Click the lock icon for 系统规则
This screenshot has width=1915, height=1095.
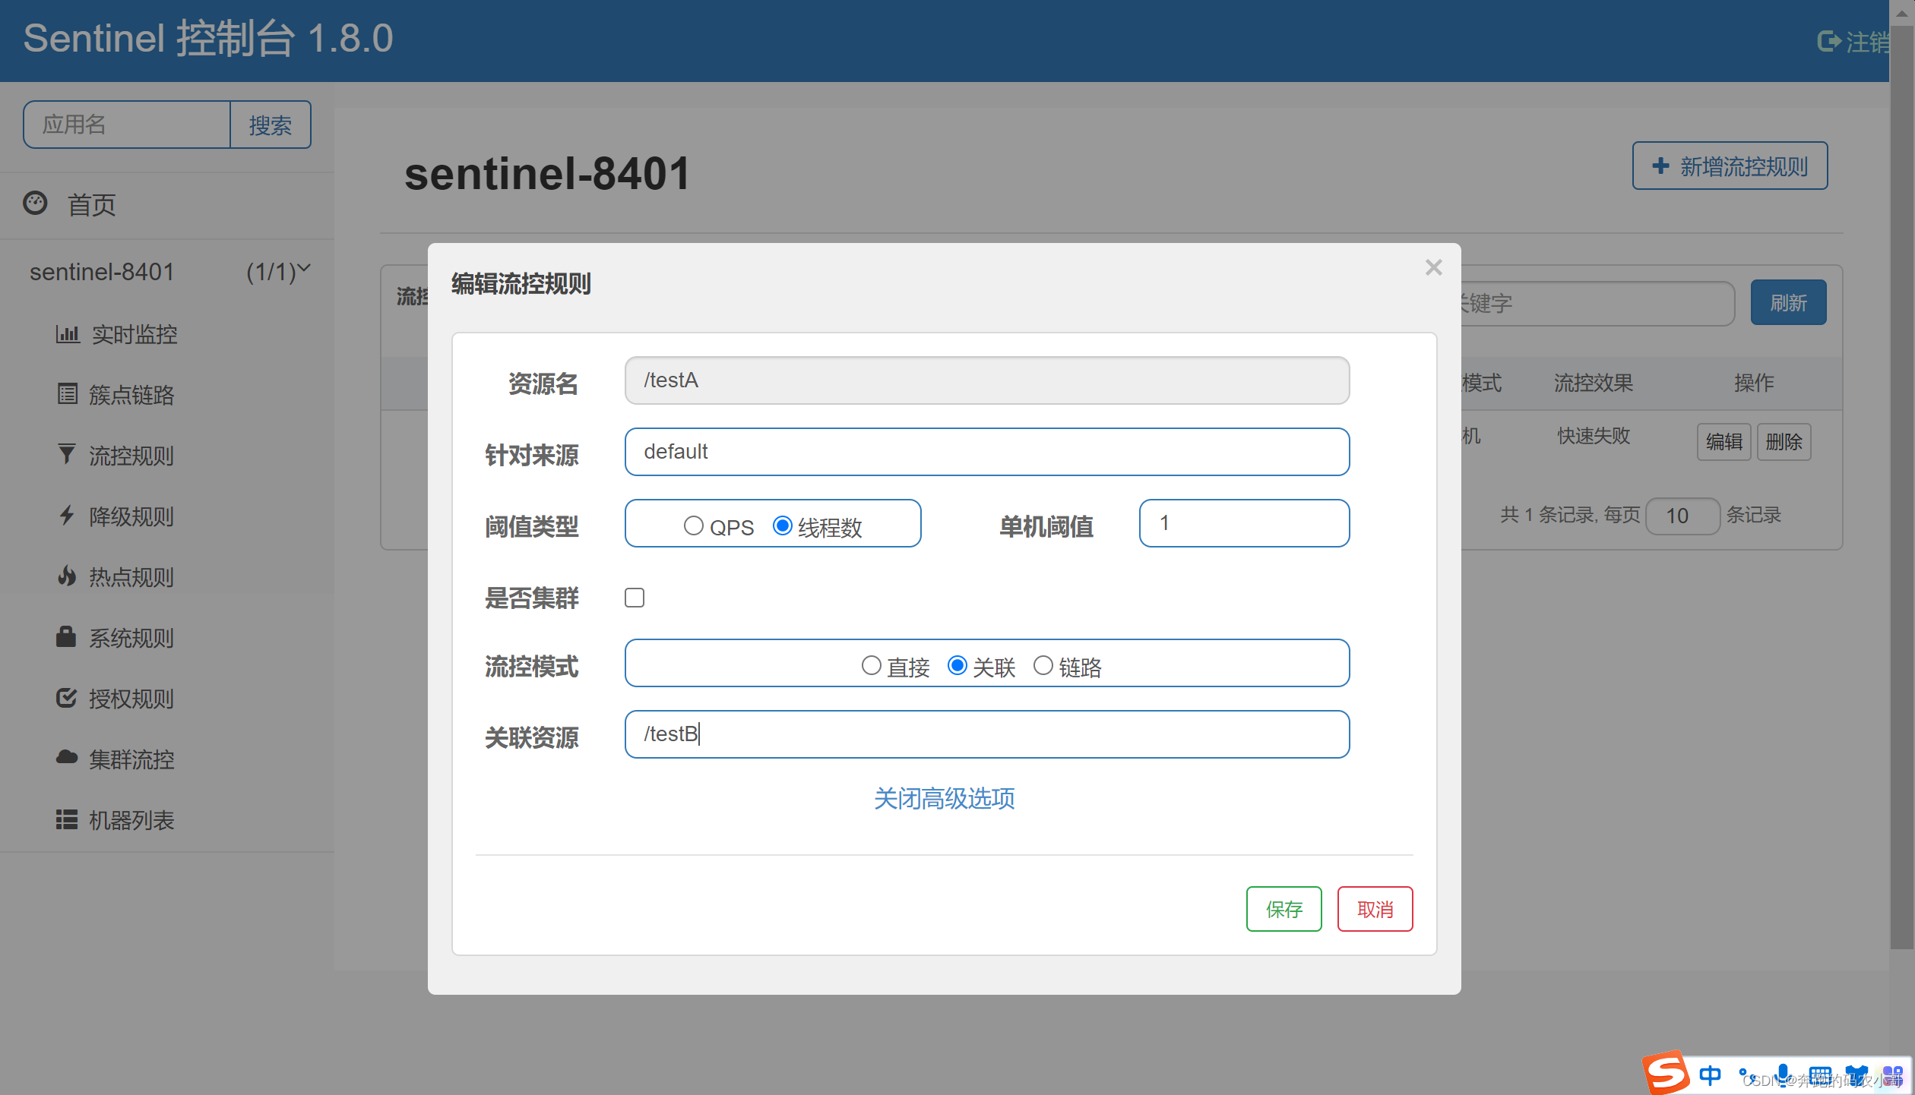pyautogui.click(x=66, y=636)
